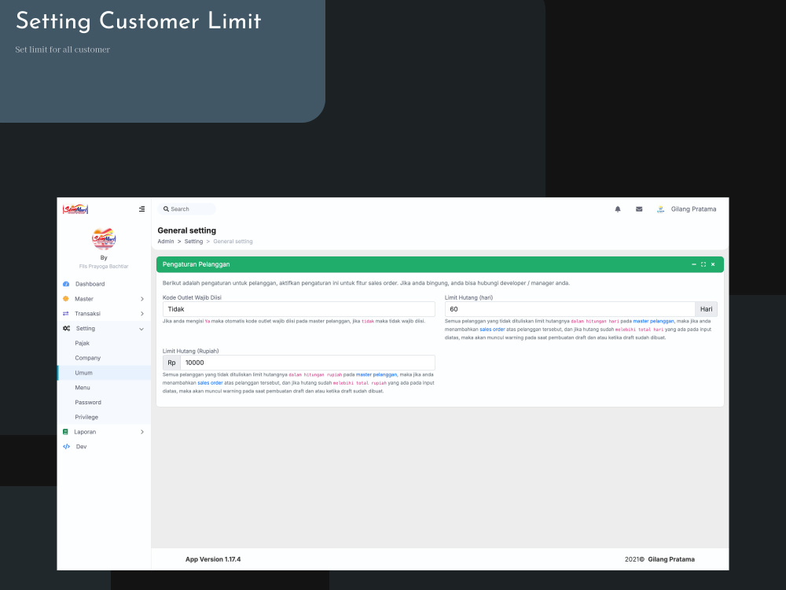Follow sales order link under Limit Hutang Rupiah

tap(210, 383)
